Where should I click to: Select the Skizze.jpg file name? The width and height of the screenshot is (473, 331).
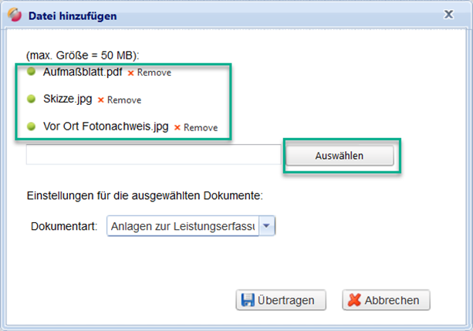tap(68, 100)
